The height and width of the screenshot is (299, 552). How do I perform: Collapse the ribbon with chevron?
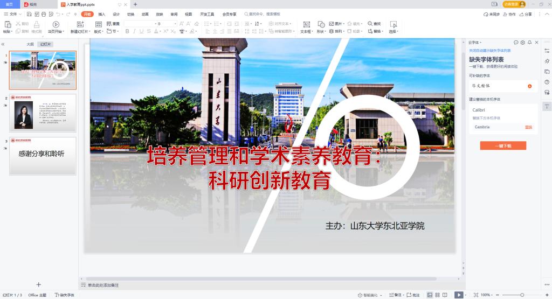coord(547,14)
